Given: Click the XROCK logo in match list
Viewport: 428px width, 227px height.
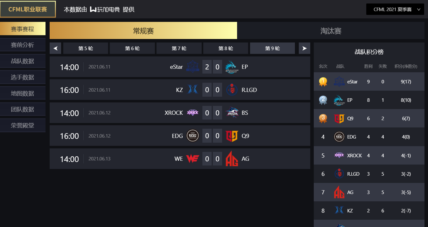Looking at the screenshot, I should coord(193,113).
